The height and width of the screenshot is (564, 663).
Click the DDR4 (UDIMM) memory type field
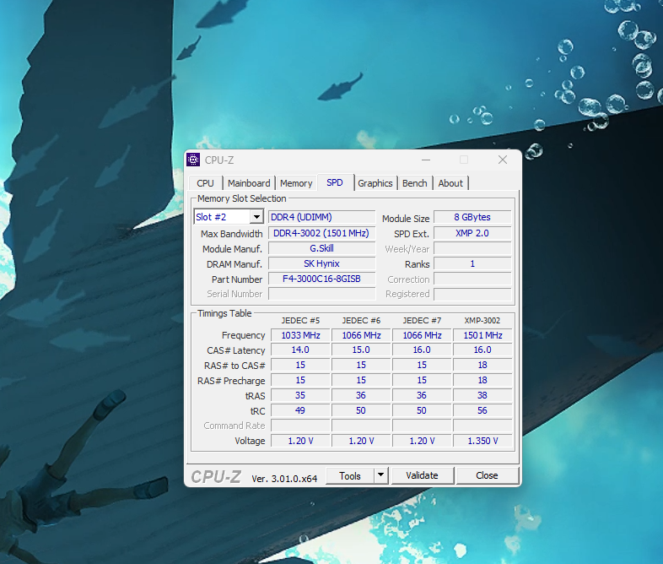[x=321, y=217]
